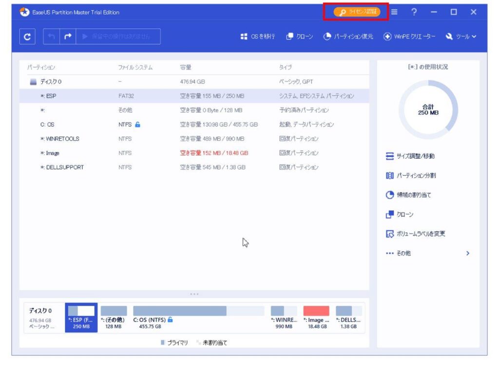The image size is (499, 367).
Task: Select C: OS (NTFS) block in disk map
Action: tap(199, 317)
